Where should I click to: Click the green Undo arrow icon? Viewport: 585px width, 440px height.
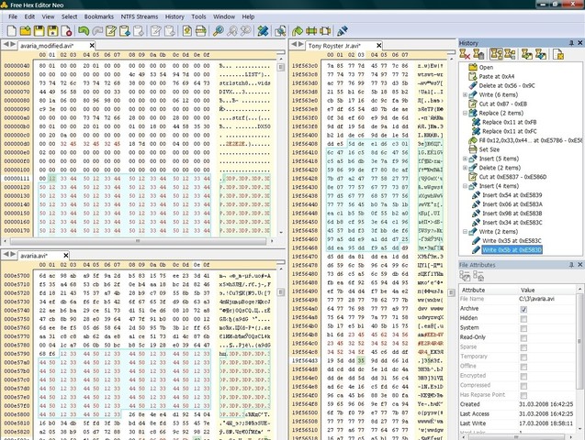pos(84,31)
